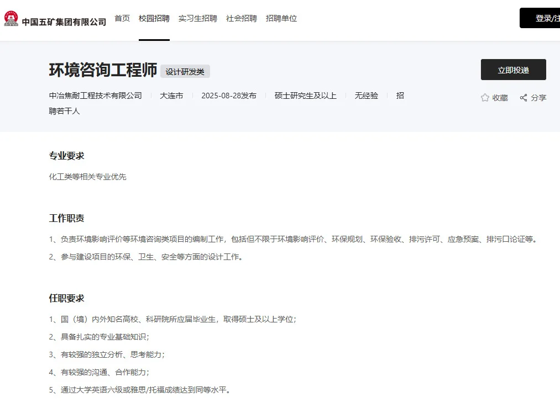Click duty line starting 2、参与建设项目
This screenshot has height=408, width=560.
click(147, 257)
